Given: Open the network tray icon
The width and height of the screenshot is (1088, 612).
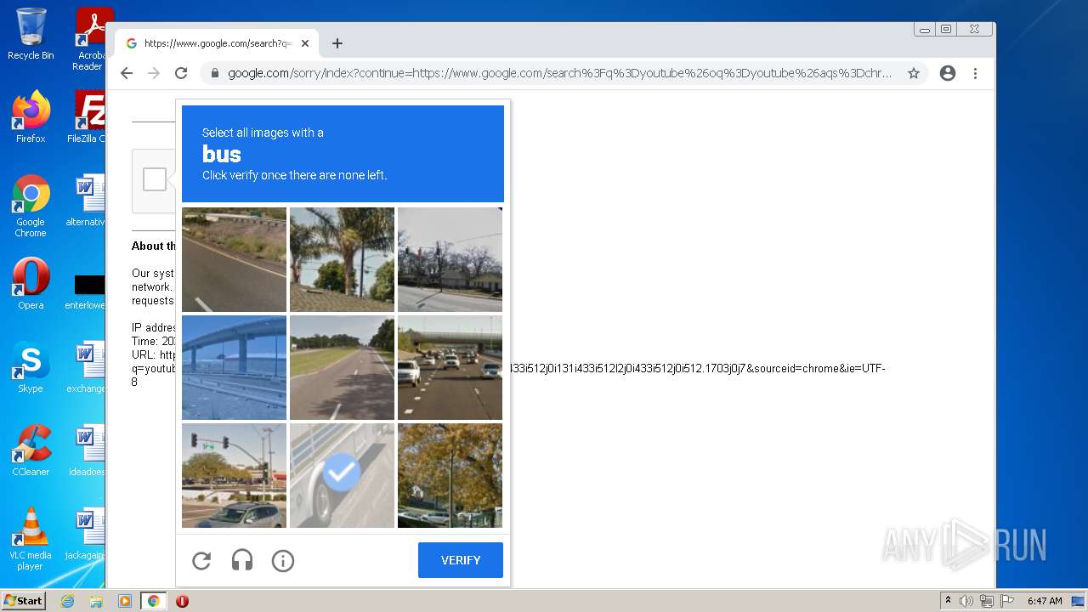Looking at the screenshot, I should [x=987, y=601].
